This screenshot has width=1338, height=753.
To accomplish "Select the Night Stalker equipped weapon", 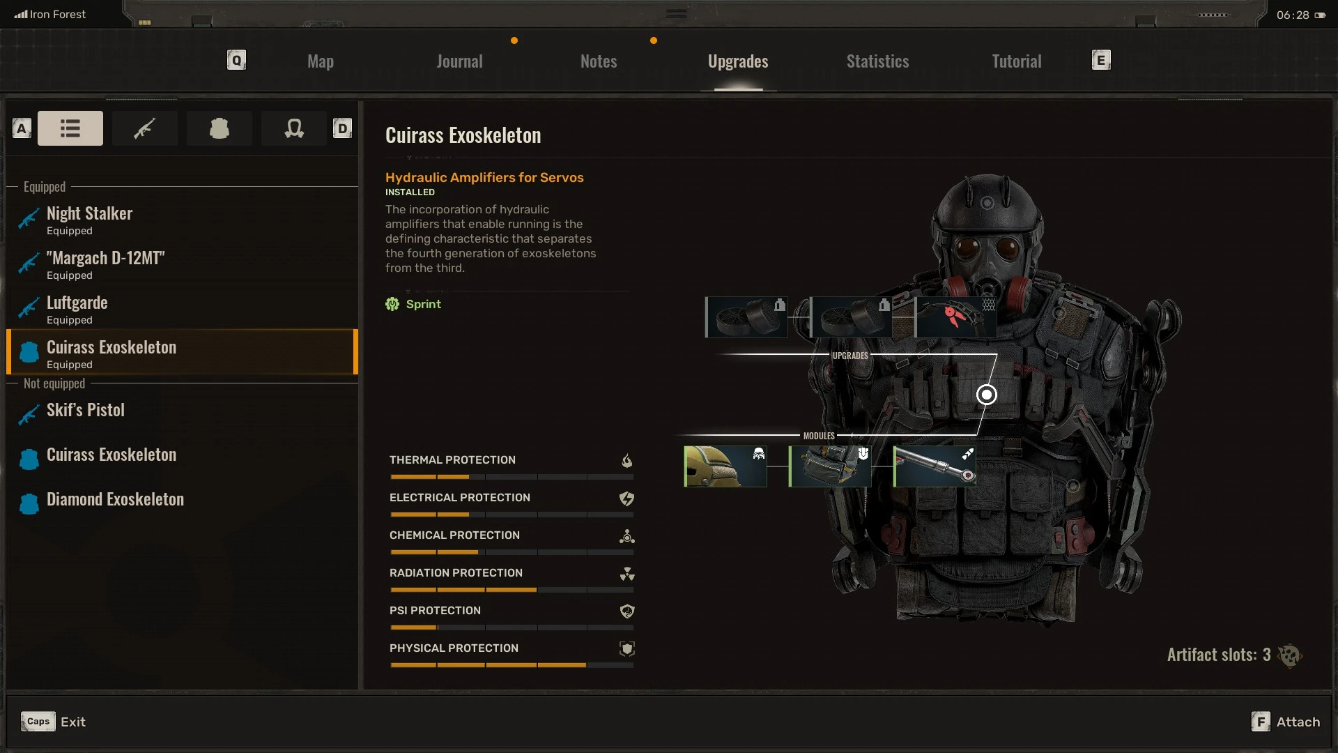I will click(183, 220).
